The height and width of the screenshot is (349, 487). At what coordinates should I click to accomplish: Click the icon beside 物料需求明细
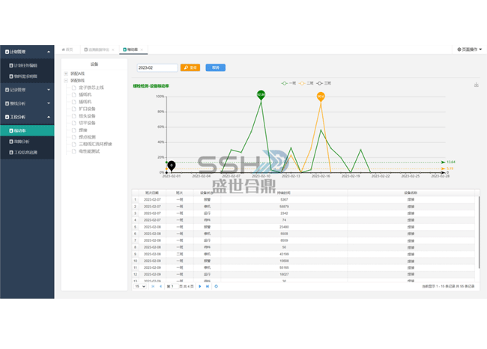(x=11, y=76)
